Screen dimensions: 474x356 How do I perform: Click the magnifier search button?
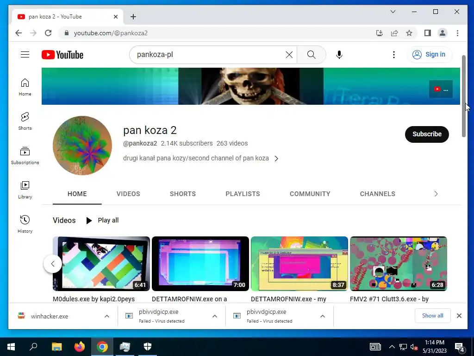coord(312,55)
